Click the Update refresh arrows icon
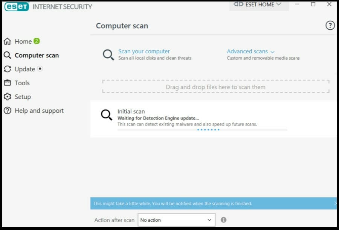Screen dimensions: 339x230 click(8, 69)
